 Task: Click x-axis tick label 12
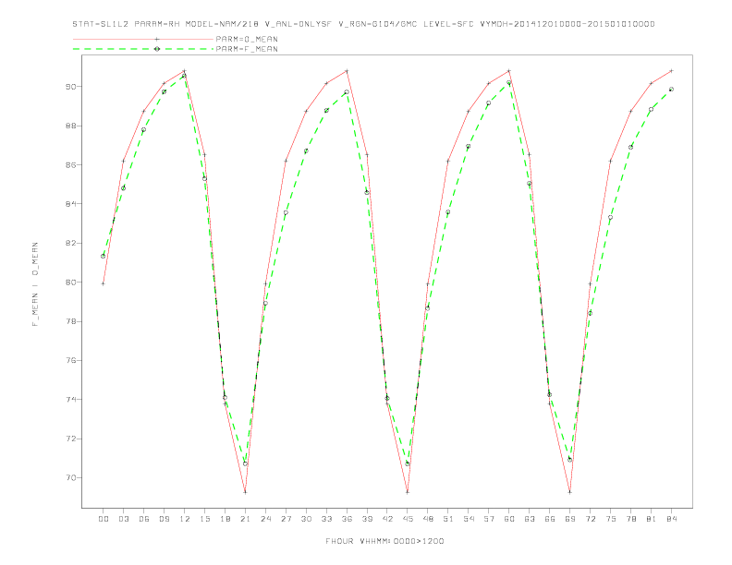tap(185, 519)
